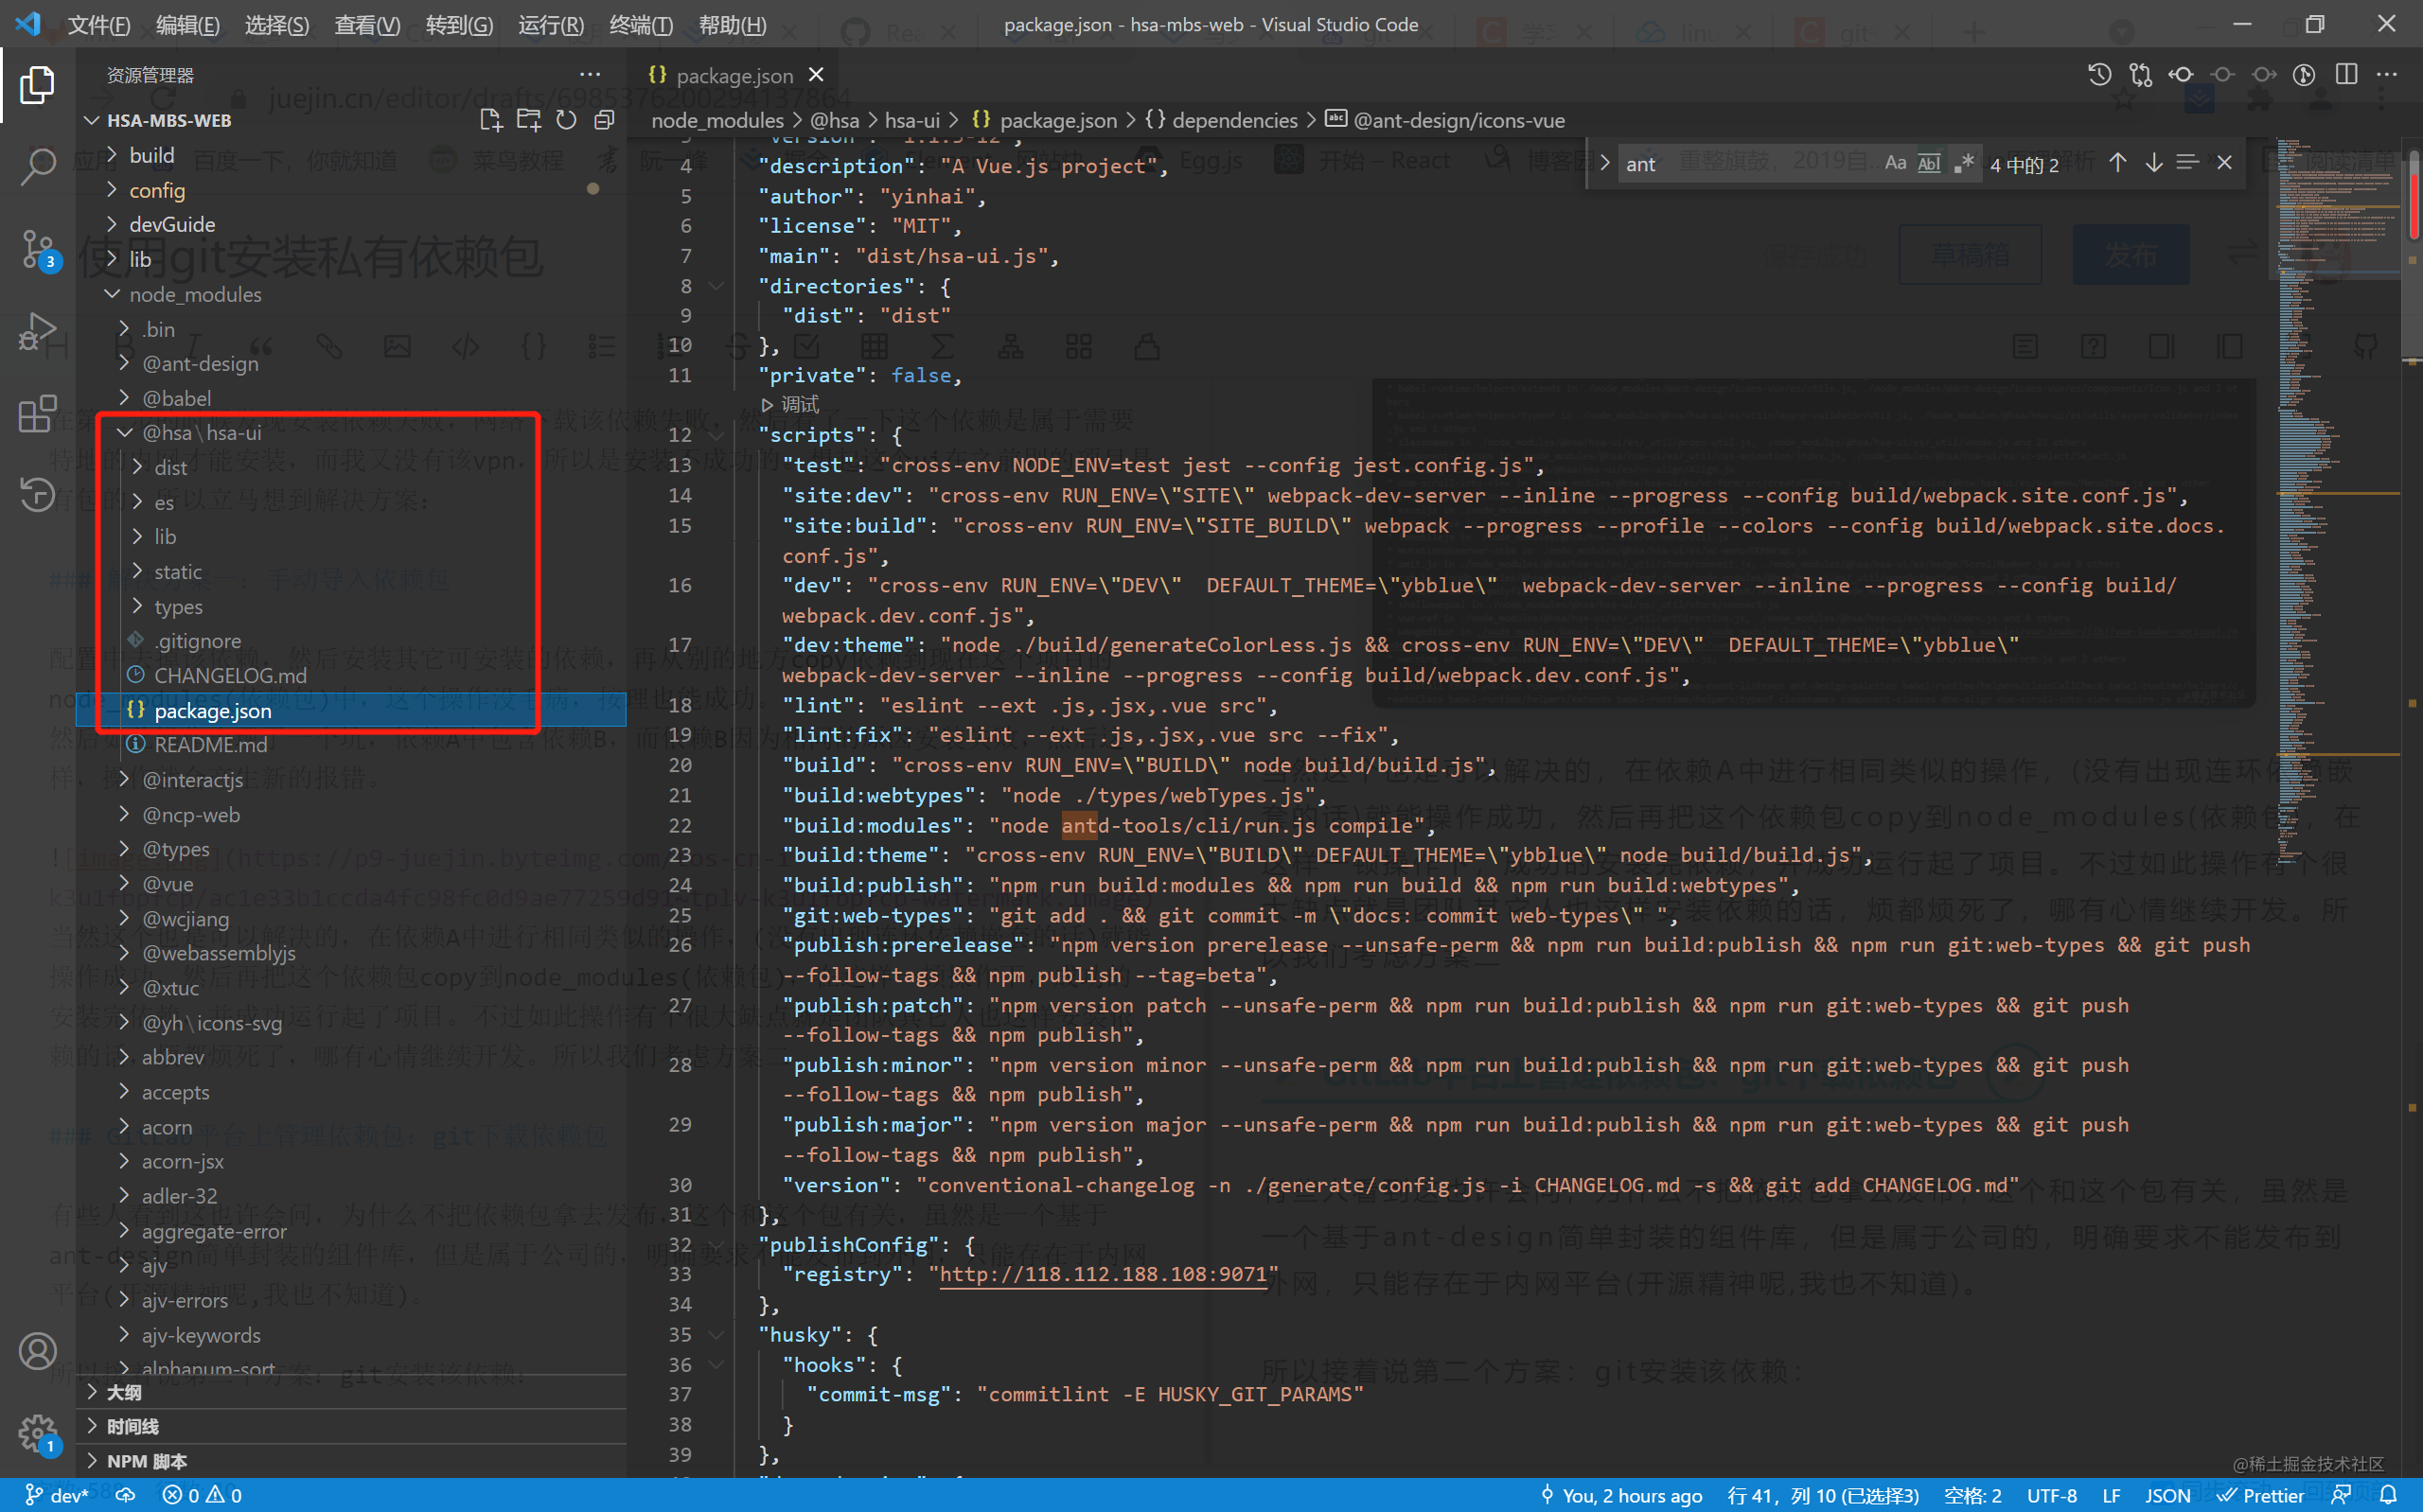Collapse the node_modules folder
Image resolution: width=2423 pixels, height=1512 pixels.
point(195,294)
